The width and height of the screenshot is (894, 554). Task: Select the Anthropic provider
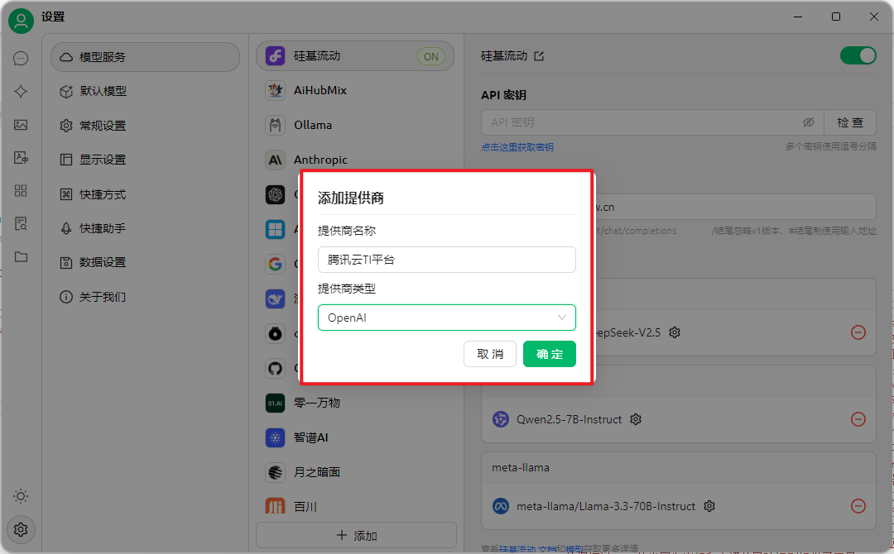(355, 160)
